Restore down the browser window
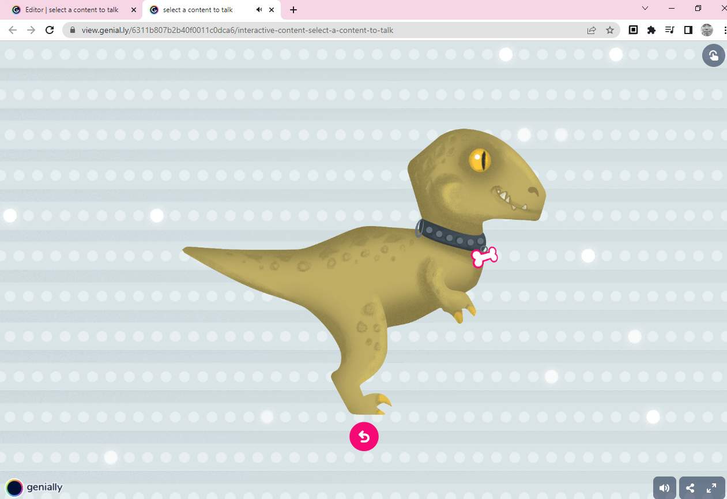Screen dimensions: 727x499 pyautogui.click(x=698, y=9)
